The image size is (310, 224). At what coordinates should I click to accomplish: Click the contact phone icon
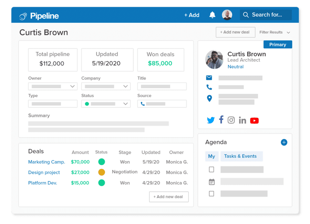(209, 87)
